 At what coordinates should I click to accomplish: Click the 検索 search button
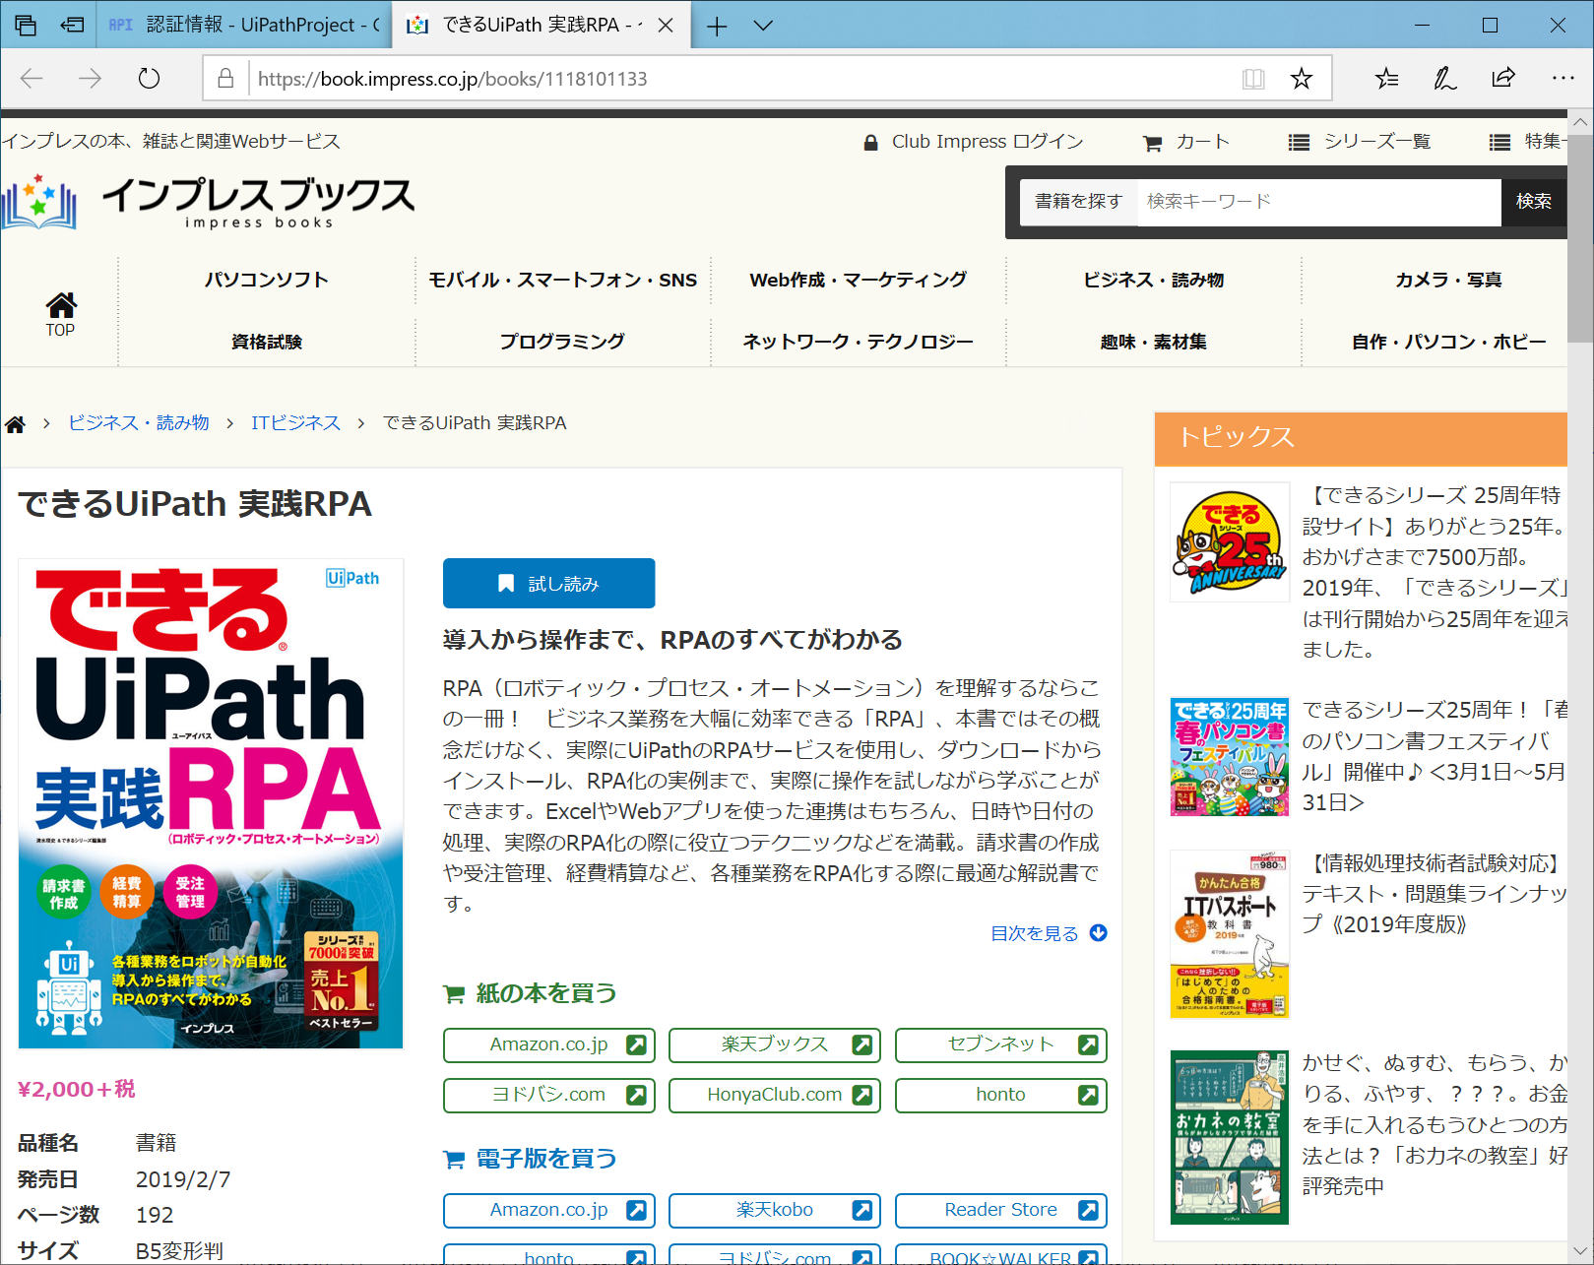[x=1534, y=202]
